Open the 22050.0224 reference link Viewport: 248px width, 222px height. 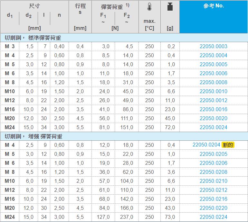213,217
